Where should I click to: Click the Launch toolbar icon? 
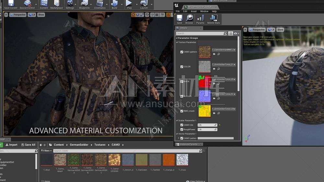144,5
